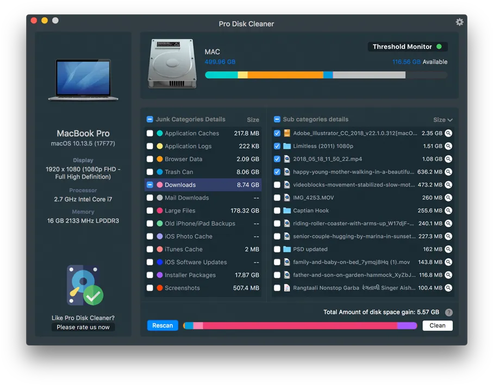The width and height of the screenshot is (493, 385).
Task: Click the disk cleaner app logo icon
Action: [x=85, y=285]
